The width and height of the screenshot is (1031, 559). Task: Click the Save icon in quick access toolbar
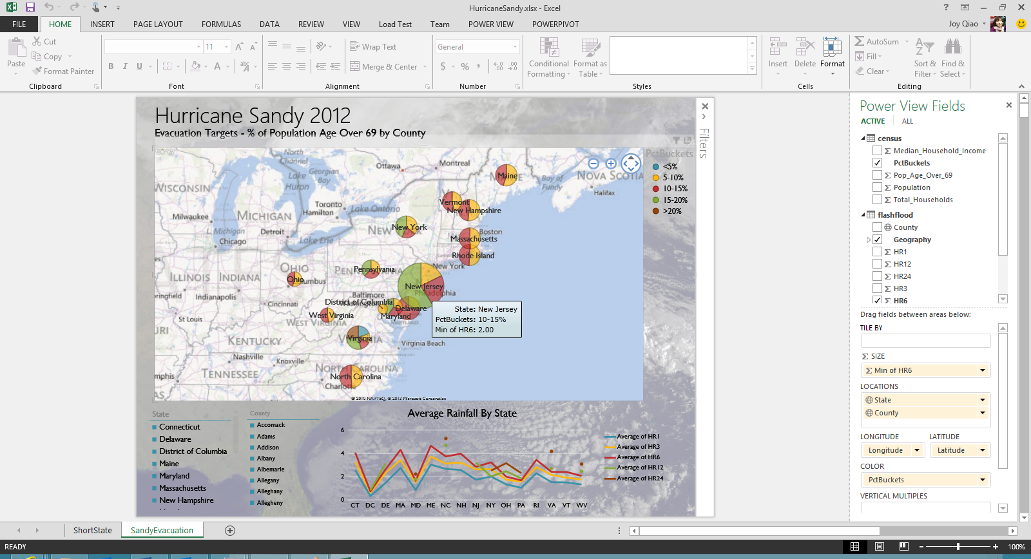coord(30,7)
